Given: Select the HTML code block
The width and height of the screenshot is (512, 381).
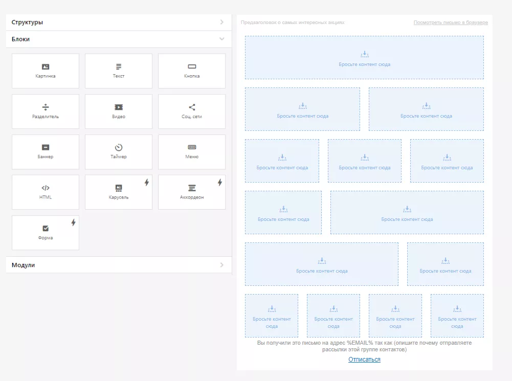Looking at the screenshot, I should tap(46, 192).
